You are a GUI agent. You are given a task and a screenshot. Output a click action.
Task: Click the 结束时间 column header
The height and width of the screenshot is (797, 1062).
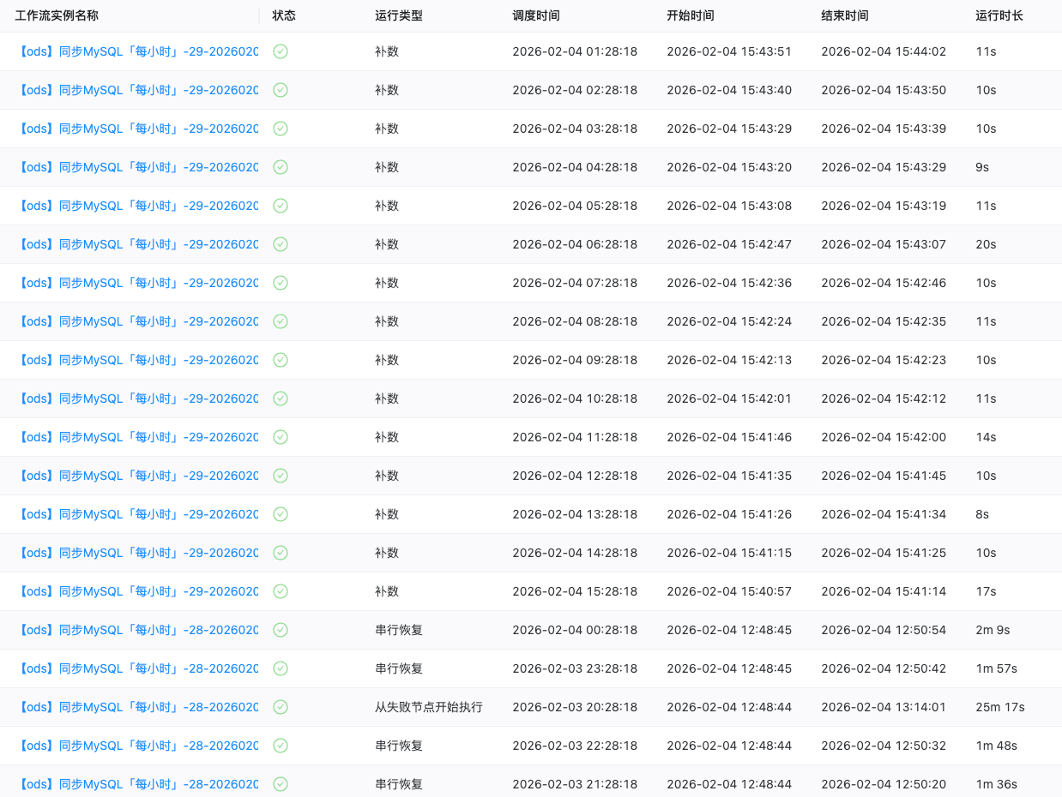(845, 15)
